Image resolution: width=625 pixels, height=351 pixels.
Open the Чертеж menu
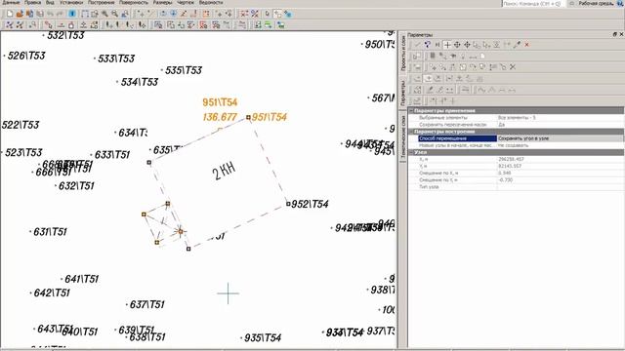186,2
